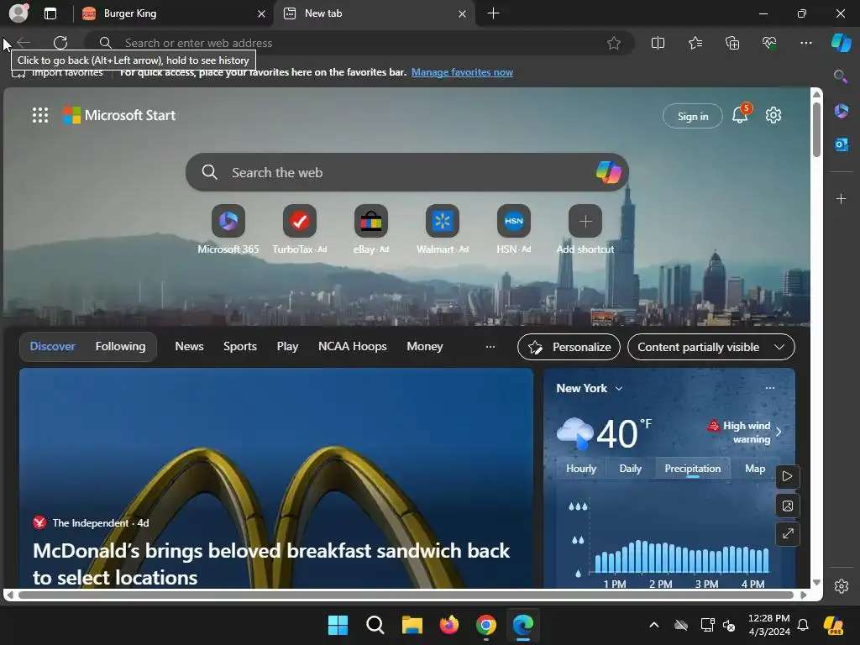The image size is (860, 645).
Task: Select the Precipitation weather tab
Action: 692,469
